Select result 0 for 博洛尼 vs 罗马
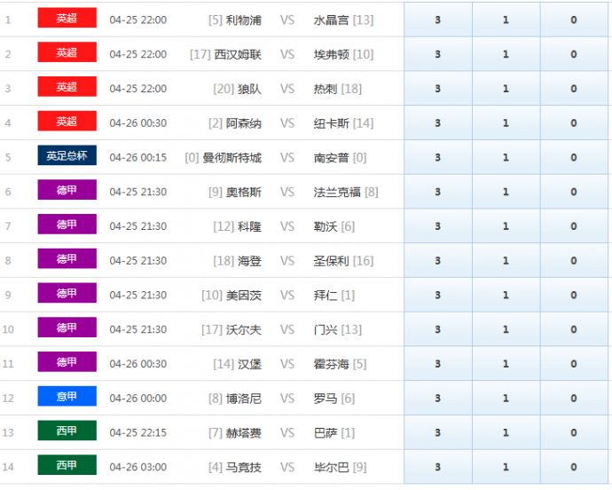 (x=574, y=399)
